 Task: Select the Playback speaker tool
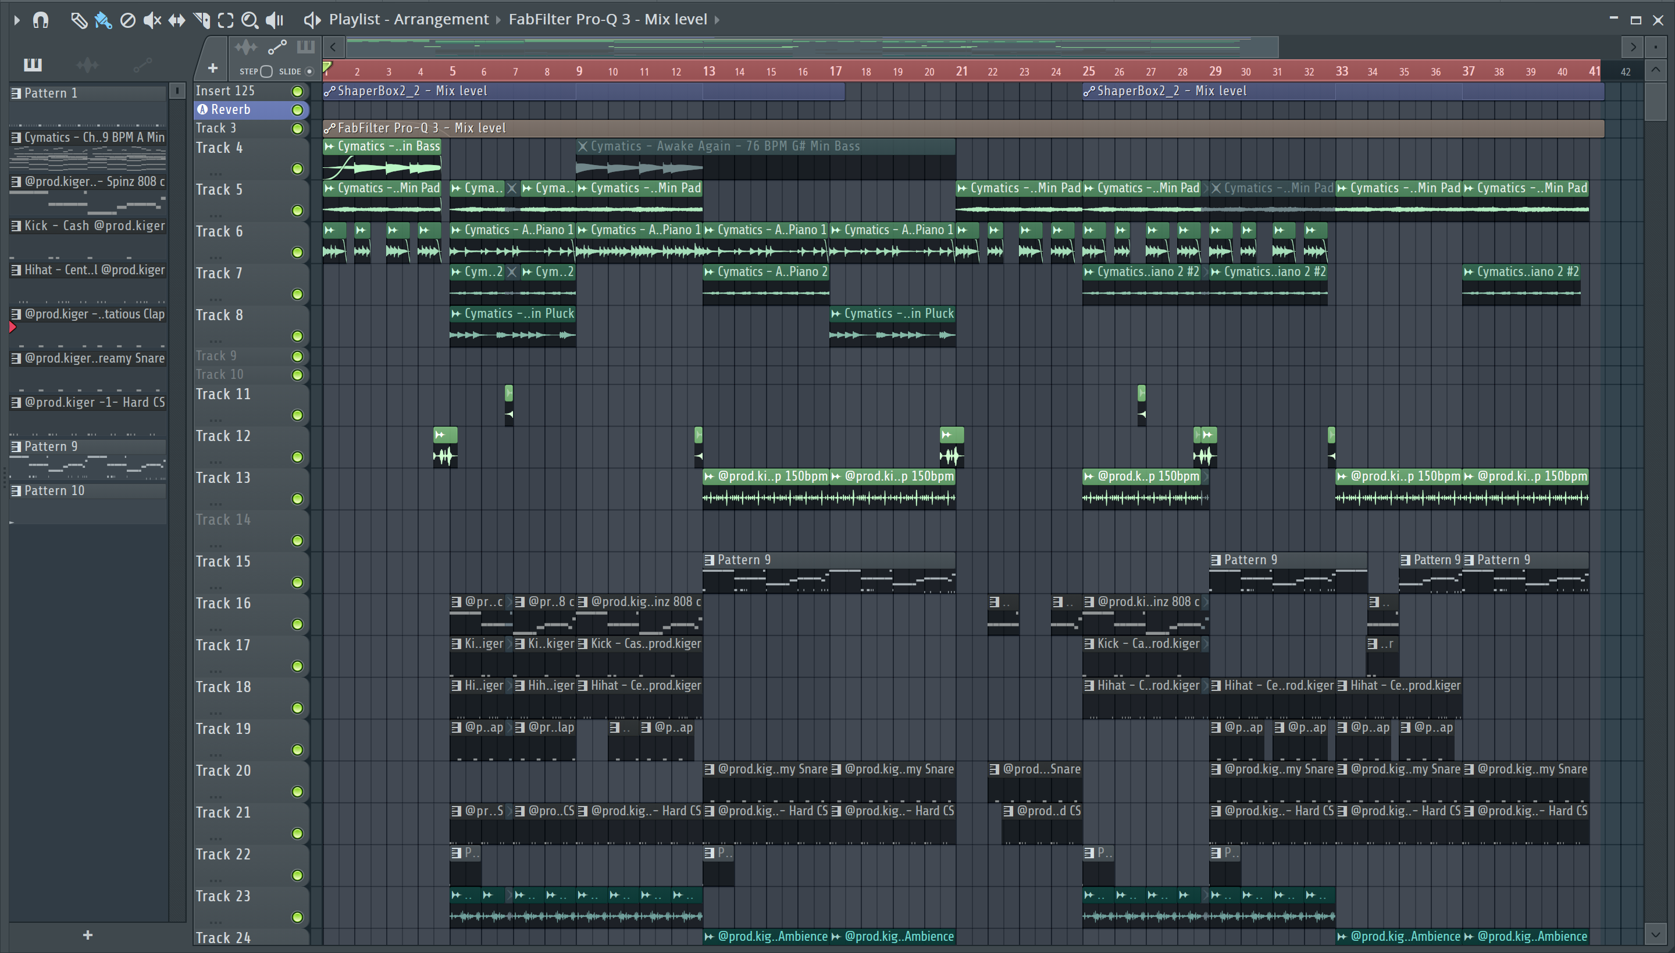tap(275, 20)
